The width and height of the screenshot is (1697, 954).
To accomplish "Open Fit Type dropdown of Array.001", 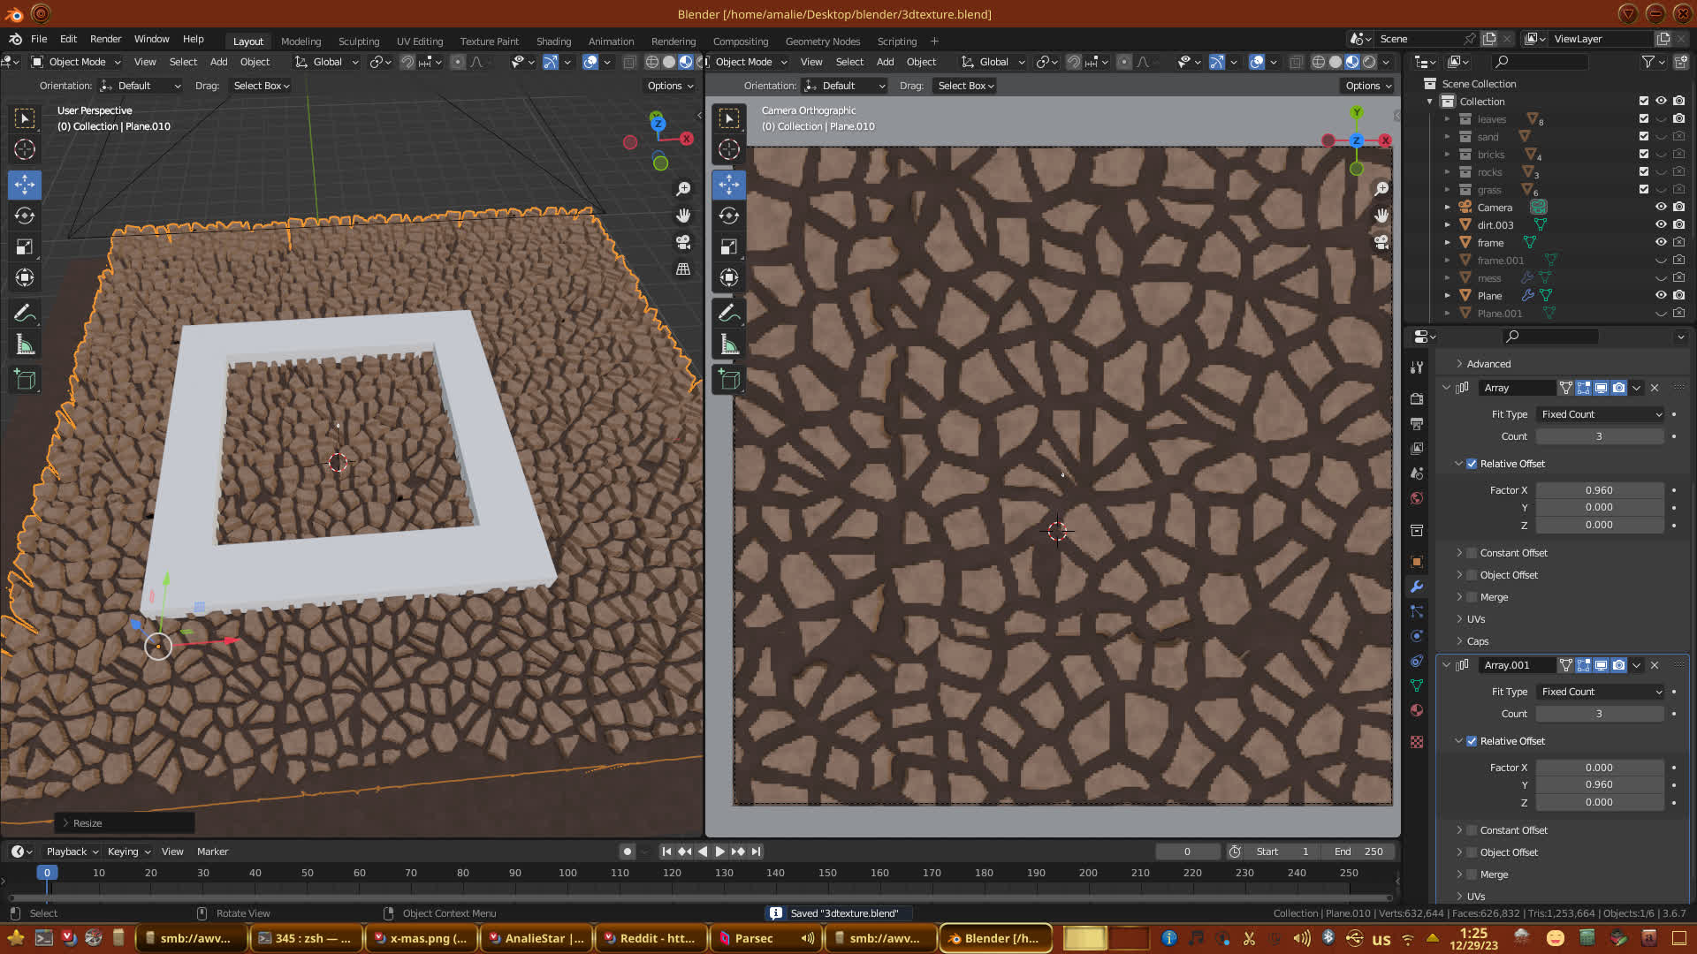I will (1600, 692).
